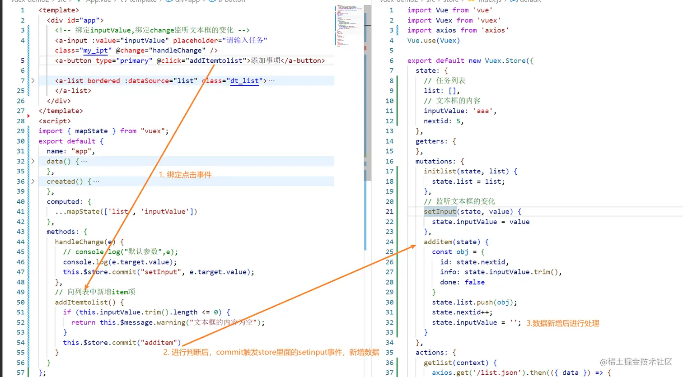Screen dimensions: 683x377
Task: Click 'export default new Vuex.Store({' line
Action: tap(470, 61)
